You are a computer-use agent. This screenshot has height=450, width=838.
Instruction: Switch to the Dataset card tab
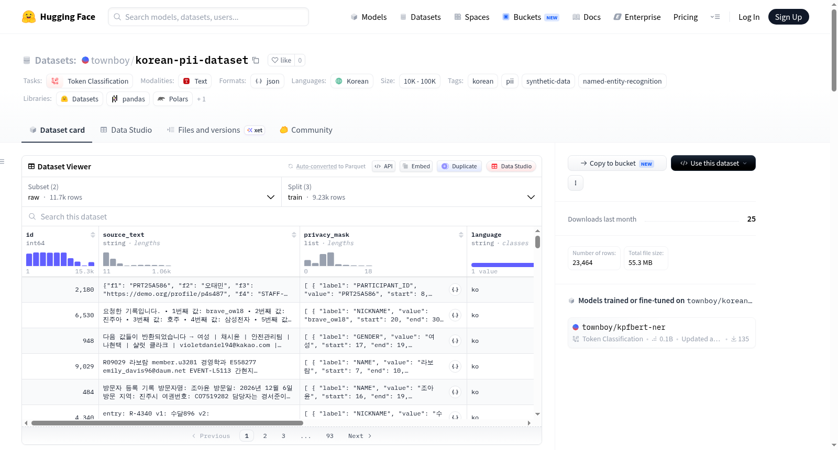click(x=57, y=130)
